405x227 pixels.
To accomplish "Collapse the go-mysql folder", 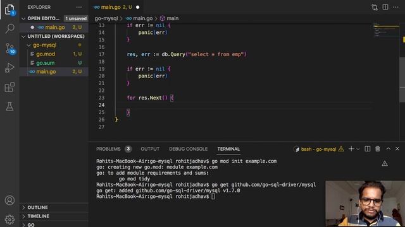I will (x=44, y=45).
